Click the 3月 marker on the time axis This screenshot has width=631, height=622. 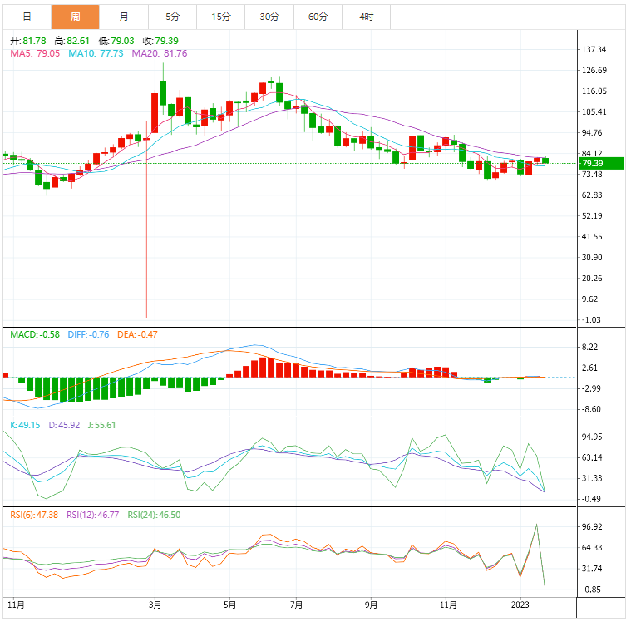pyautogui.click(x=155, y=605)
